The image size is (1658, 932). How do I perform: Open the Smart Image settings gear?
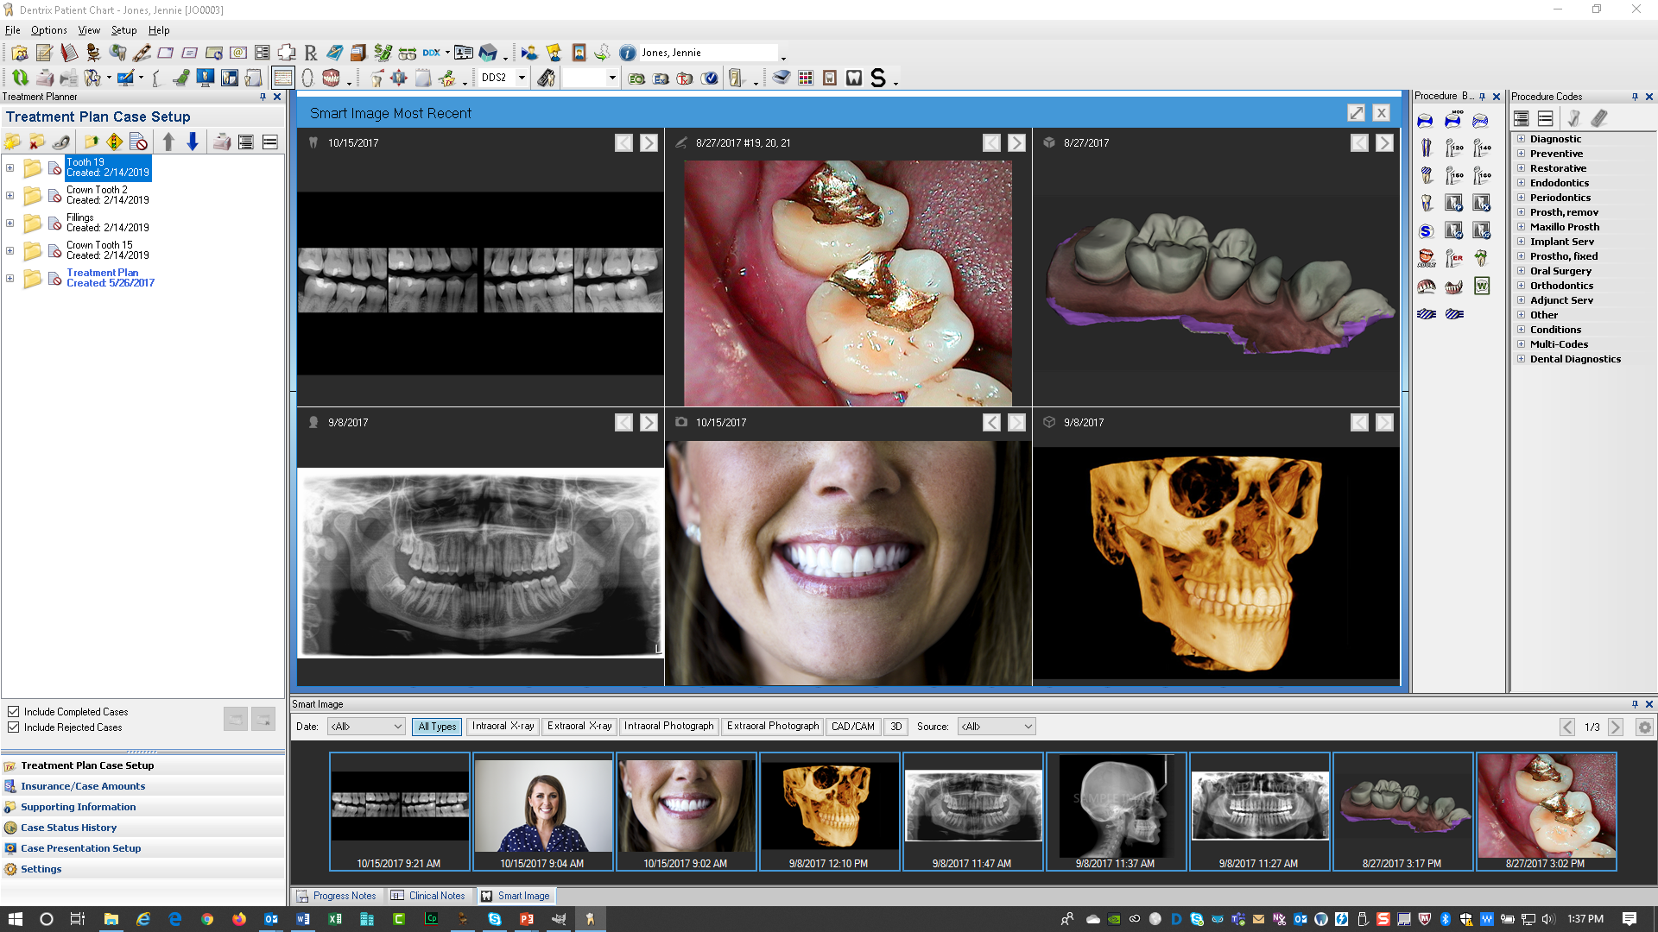tap(1642, 727)
